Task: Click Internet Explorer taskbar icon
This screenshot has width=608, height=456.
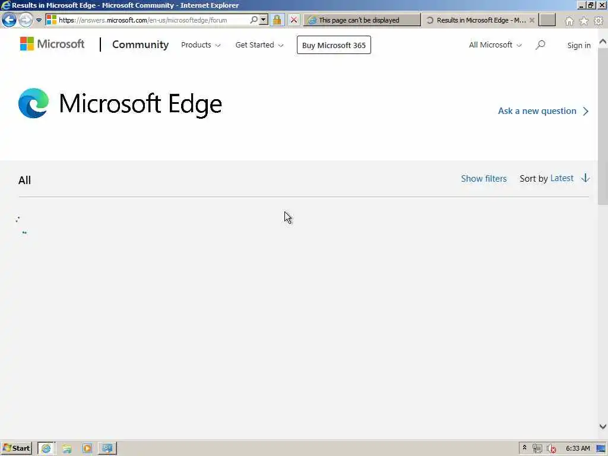Action: coord(46,448)
